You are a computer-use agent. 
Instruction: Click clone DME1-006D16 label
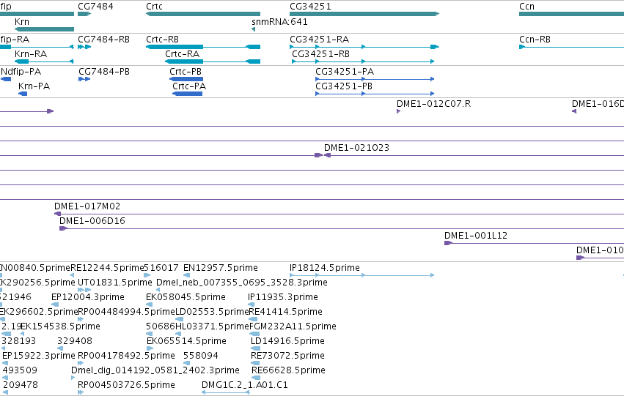coord(92,221)
